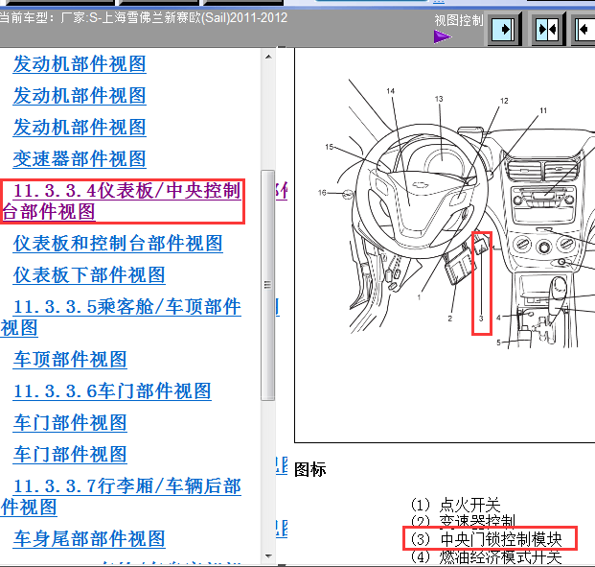595x567 pixels.
Task: Open the 车身尾部部件视图 link
Action: (x=89, y=539)
